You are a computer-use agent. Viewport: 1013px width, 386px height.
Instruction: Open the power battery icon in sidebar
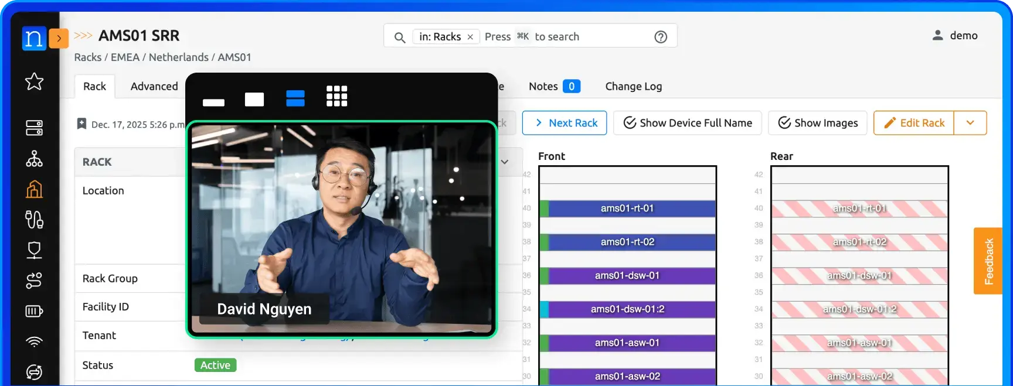point(34,311)
